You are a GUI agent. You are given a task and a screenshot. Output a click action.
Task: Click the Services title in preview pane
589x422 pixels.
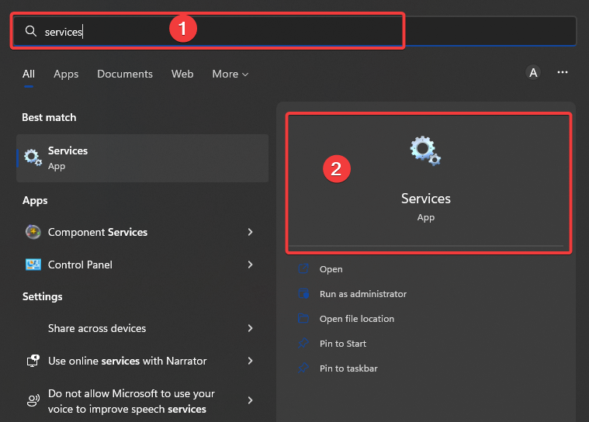coord(425,199)
